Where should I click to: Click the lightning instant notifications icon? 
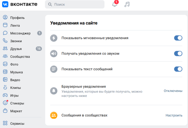[x=54, y=38]
